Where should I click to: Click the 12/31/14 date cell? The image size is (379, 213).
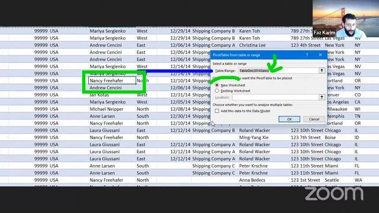point(180,95)
